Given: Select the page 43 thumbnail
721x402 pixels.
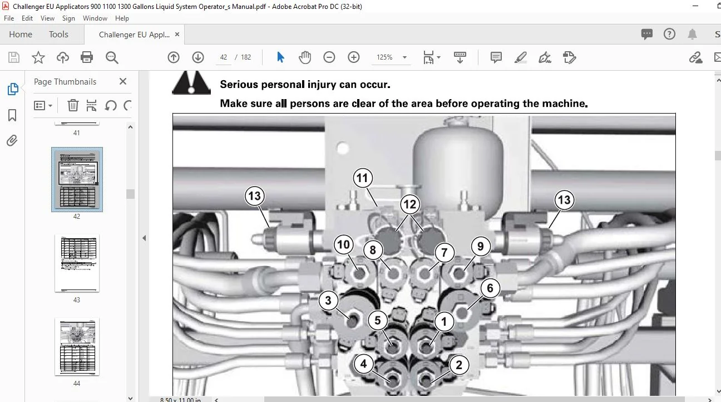Looking at the screenshot, I should [77, 263].
